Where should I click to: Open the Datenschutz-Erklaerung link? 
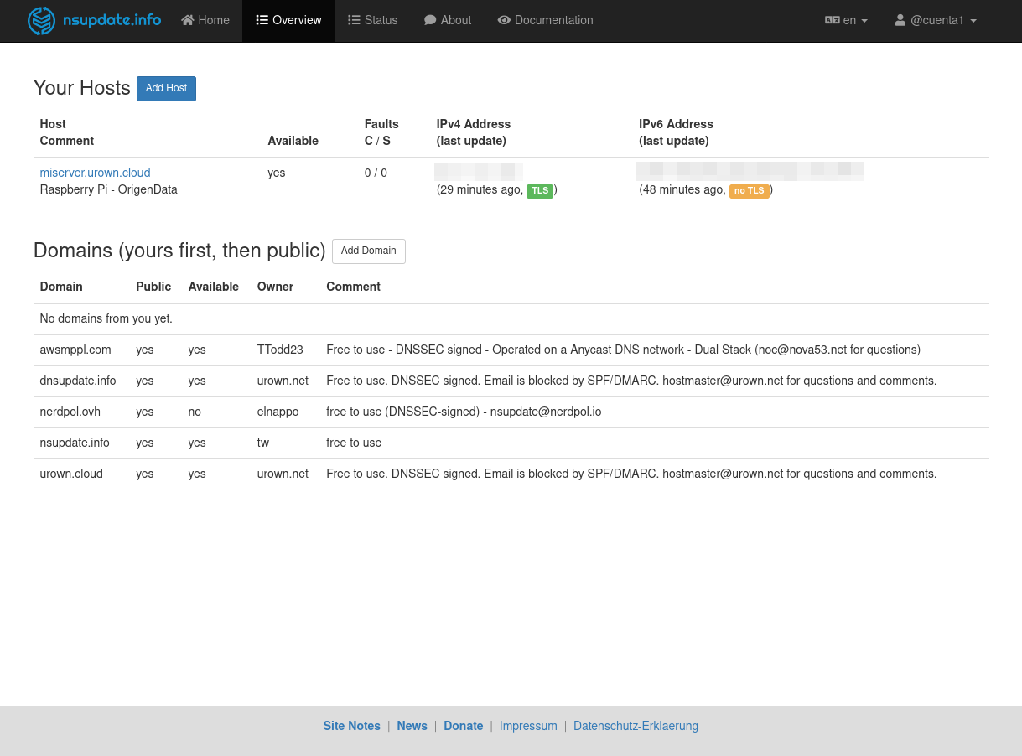point(636,726)
